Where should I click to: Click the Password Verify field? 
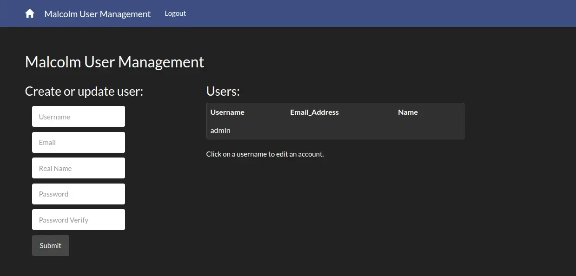(78, 220)
